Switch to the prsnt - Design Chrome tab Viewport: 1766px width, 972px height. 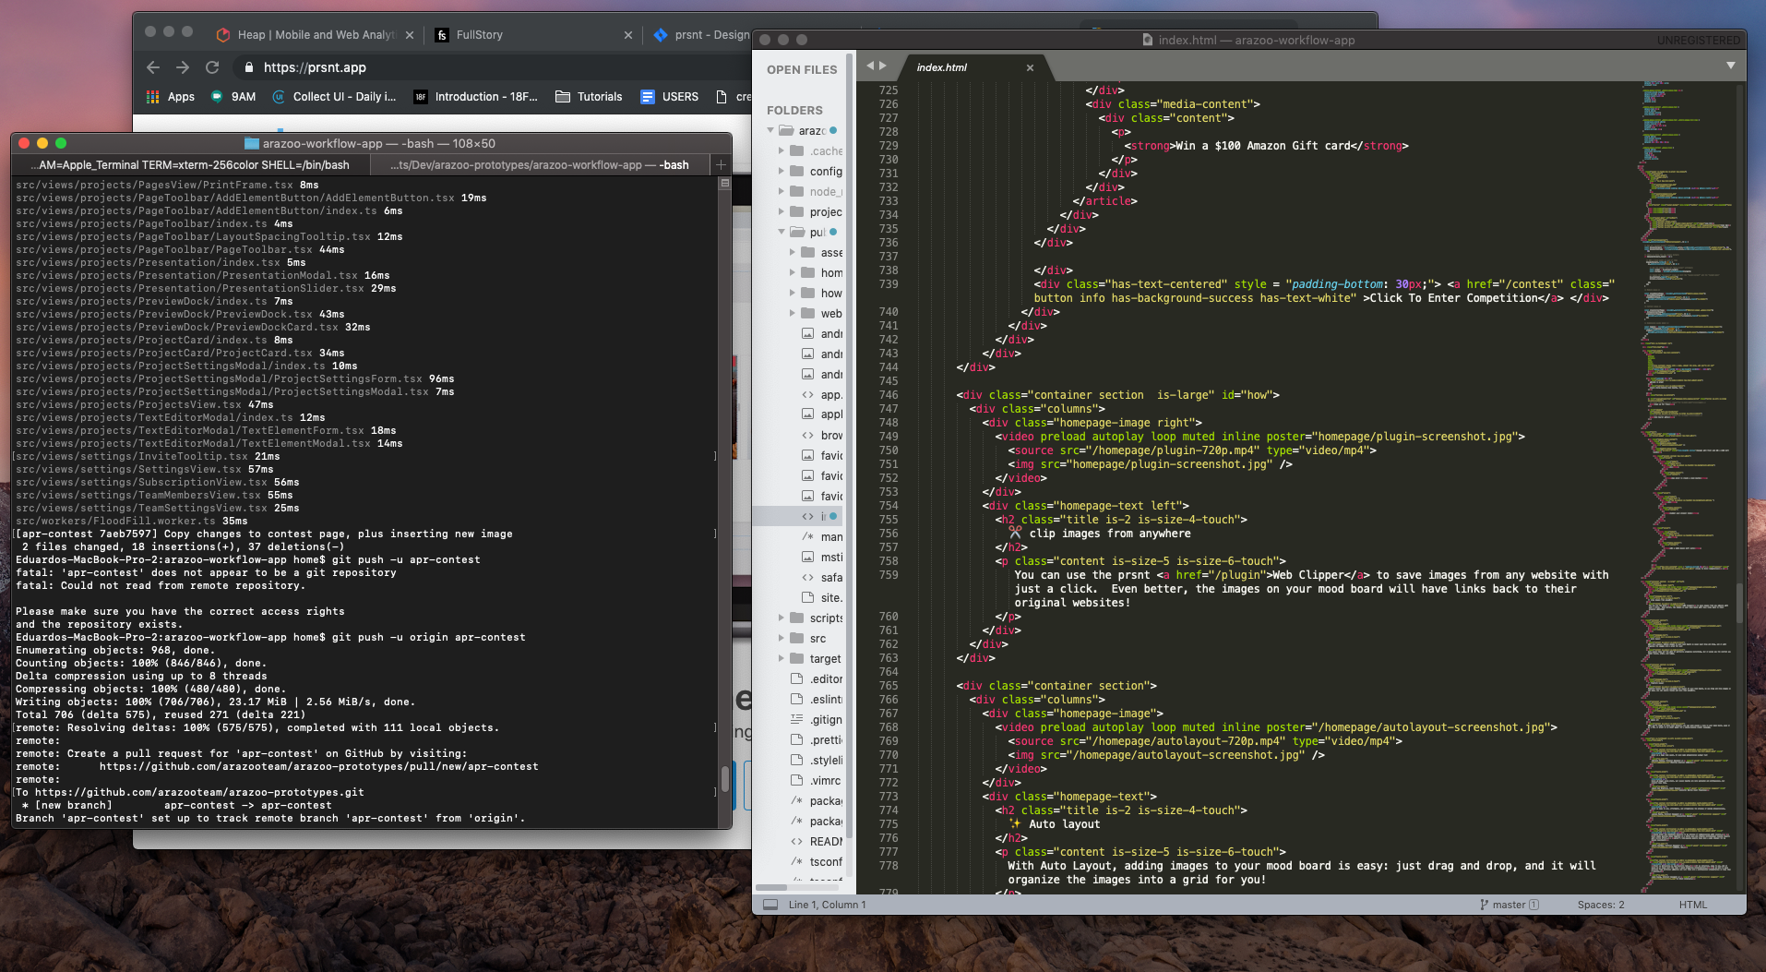[701, 35]
